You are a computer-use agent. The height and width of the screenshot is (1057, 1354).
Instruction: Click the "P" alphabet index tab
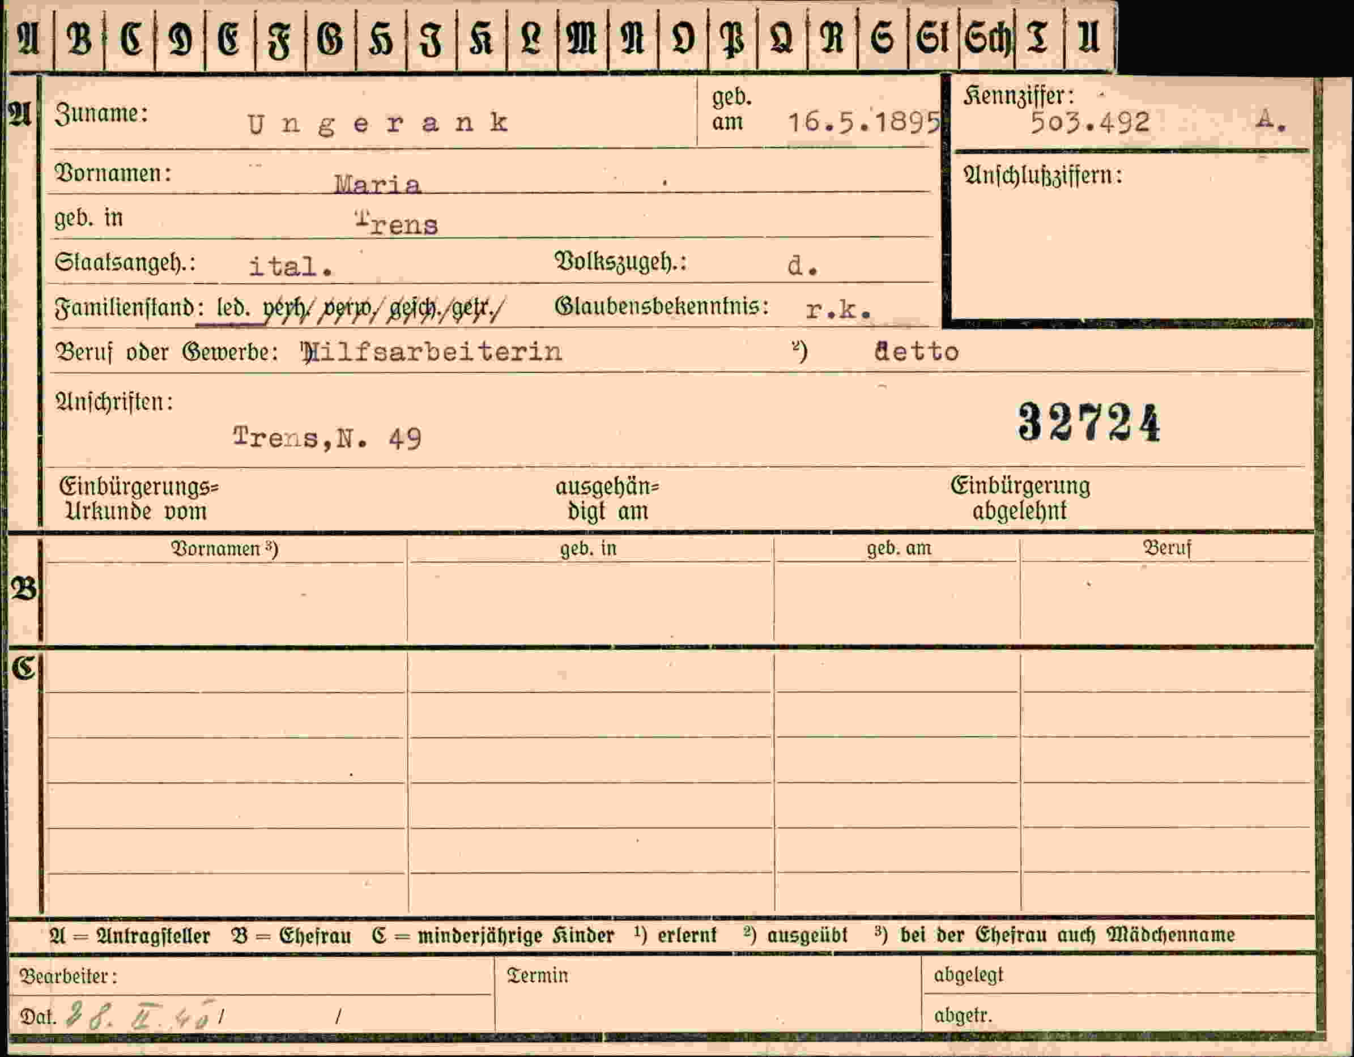(x=731, y=39)
